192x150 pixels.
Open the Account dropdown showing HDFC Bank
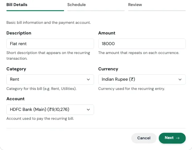pyautogui.click(x=50, y=109)
